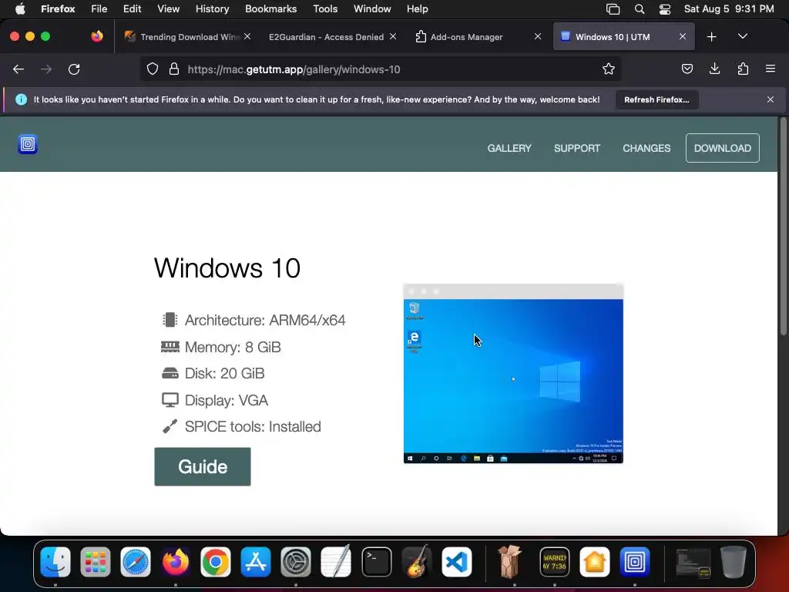The height and width of the screenshot is (592, 789).
Task: Open App Store from the Dock
Action: 256,562
